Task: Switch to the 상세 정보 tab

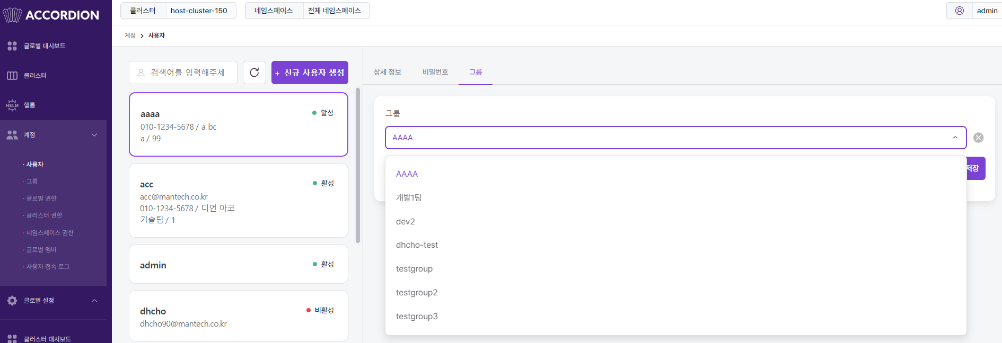Action: pos(388,72)
